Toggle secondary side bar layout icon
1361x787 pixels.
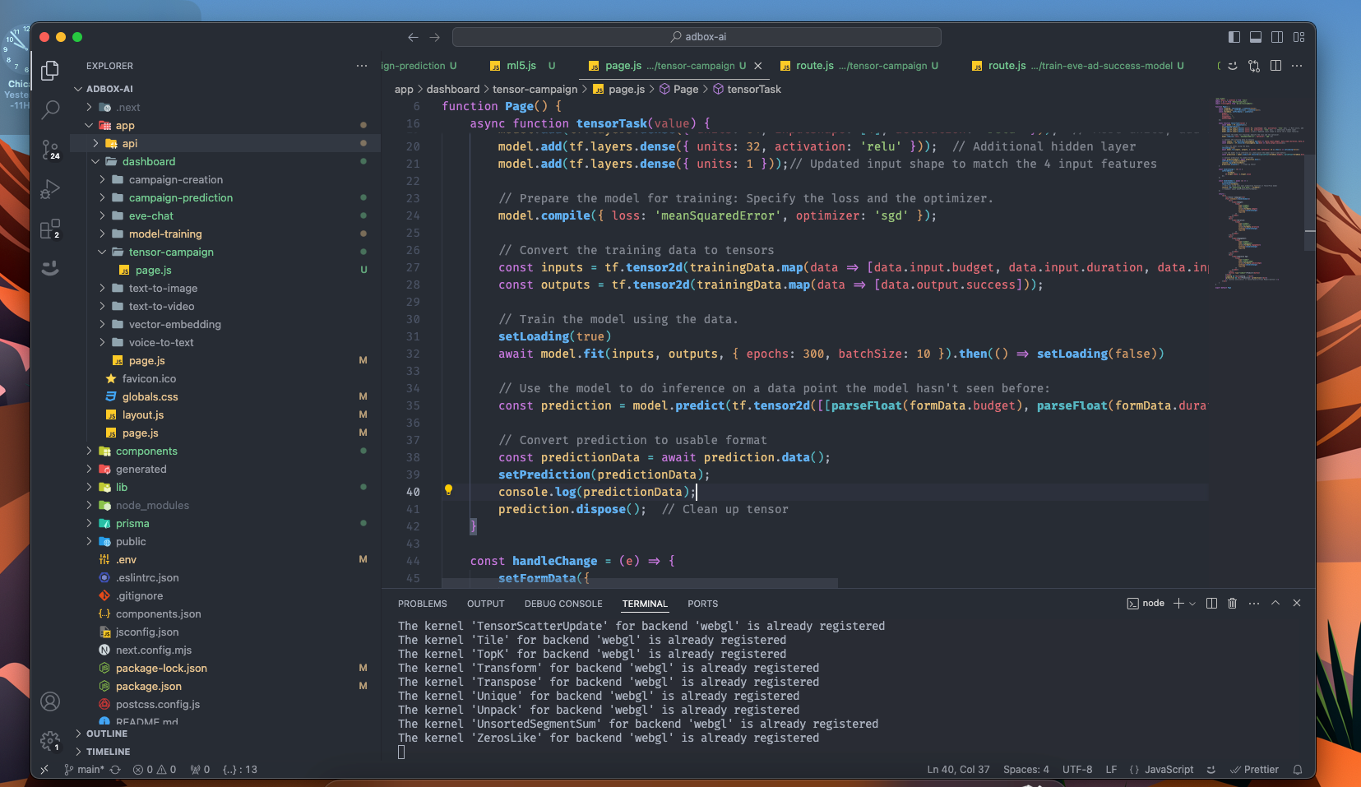[1277, 37]
